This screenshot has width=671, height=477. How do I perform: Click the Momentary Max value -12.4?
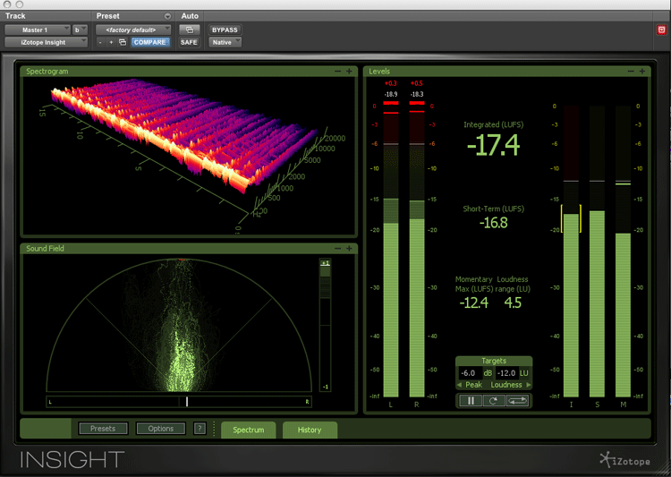(473, 302)
